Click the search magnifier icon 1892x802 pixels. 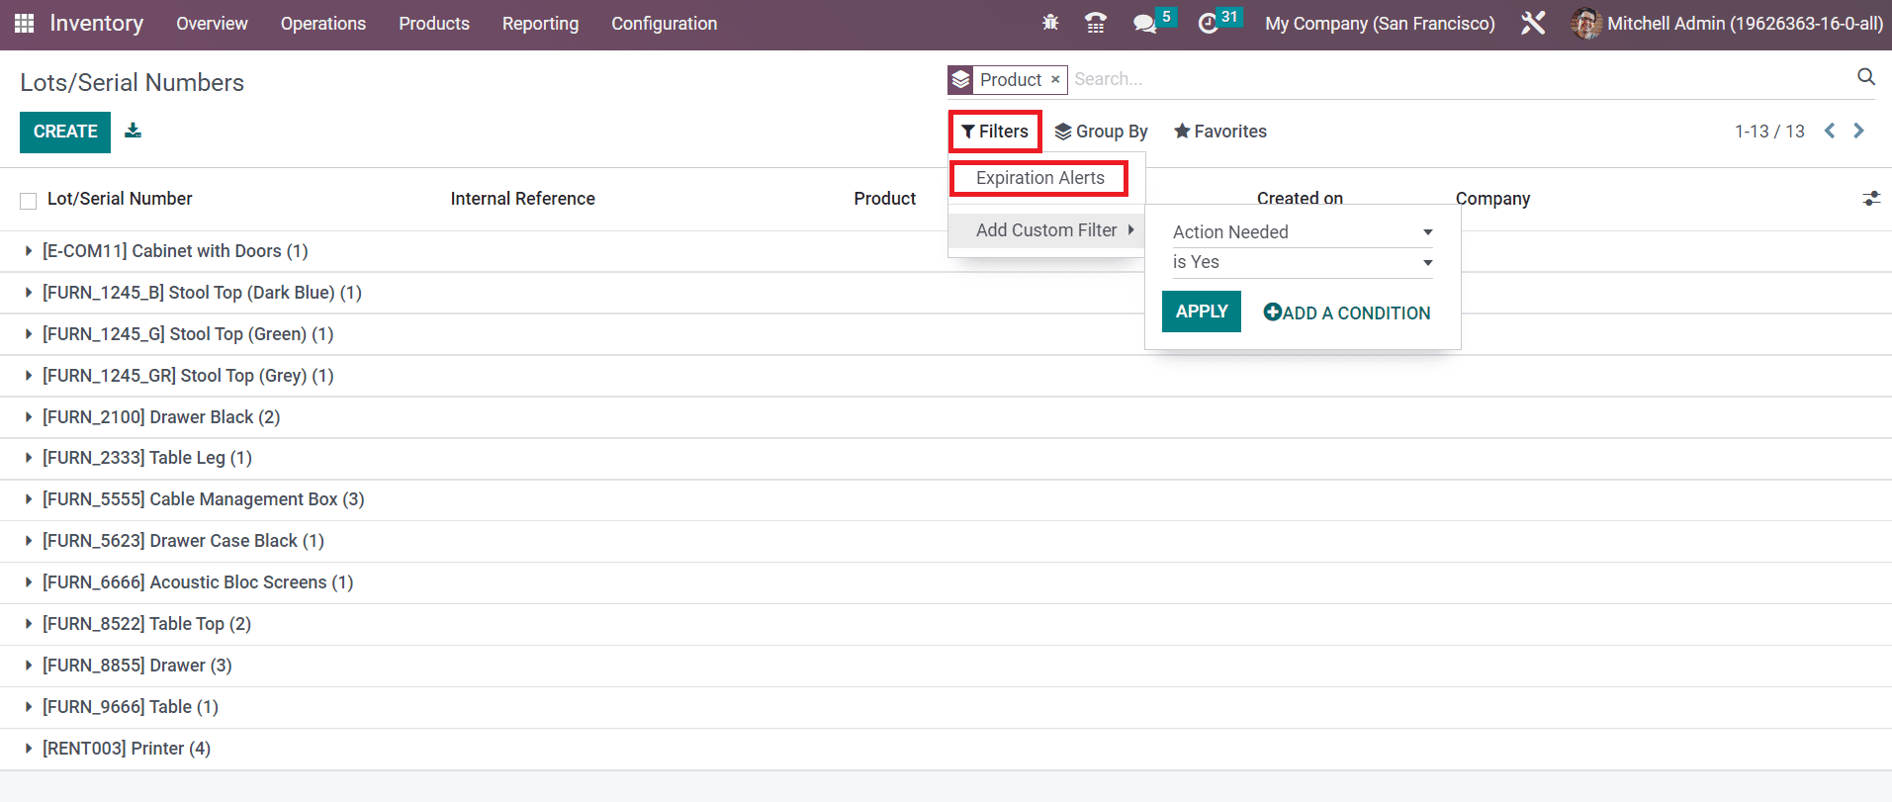tap(1865, 77)
